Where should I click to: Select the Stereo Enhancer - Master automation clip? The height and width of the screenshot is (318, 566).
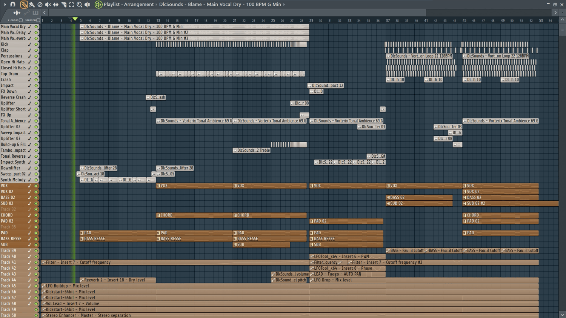coord(290,315)
